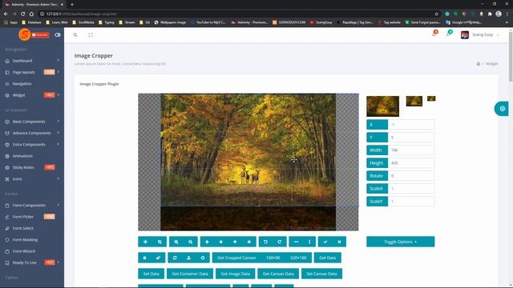Open the messages chat icon in header

(449, 34)
